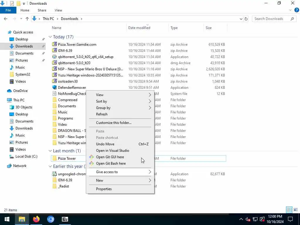This screenshot has height=225, width=300.
Task: Select System32 in Quick access
Action: tap(23, 74)
